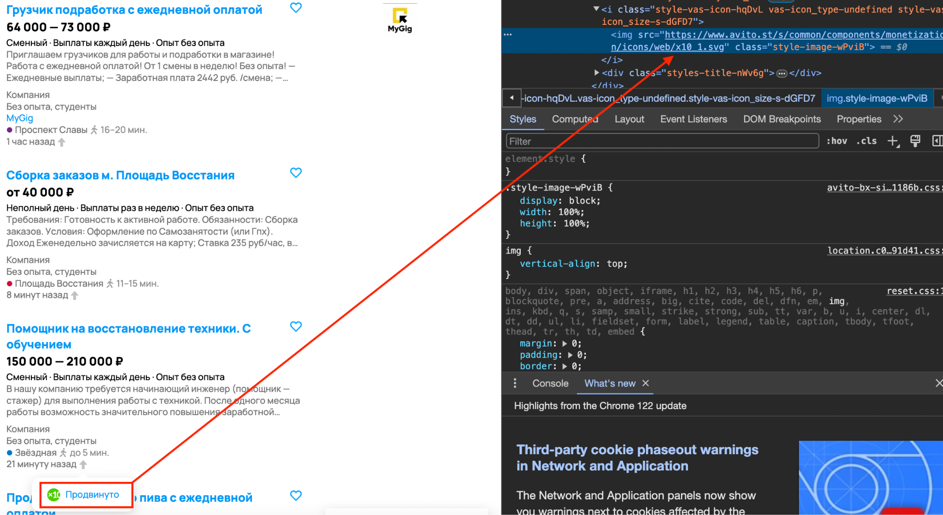
Task: Switch to the Styles tab
Action: pyautogui.click(x=523, y=119)
